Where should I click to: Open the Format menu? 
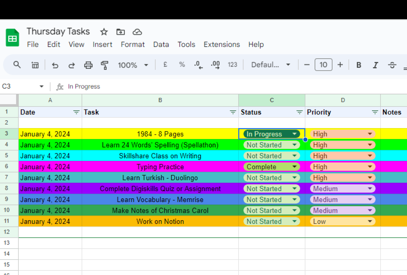pos(133,44)
